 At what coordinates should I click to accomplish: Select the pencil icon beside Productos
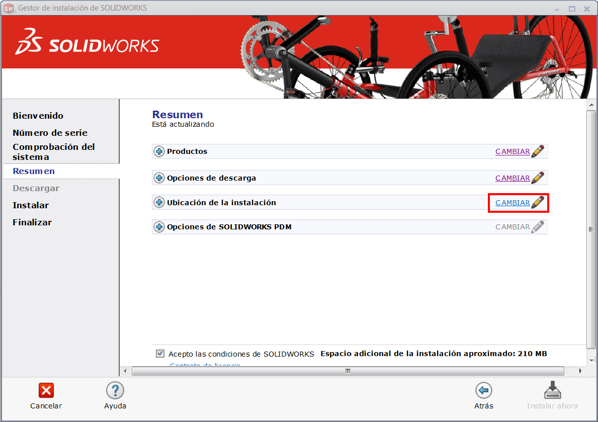[x=537, y=151]
